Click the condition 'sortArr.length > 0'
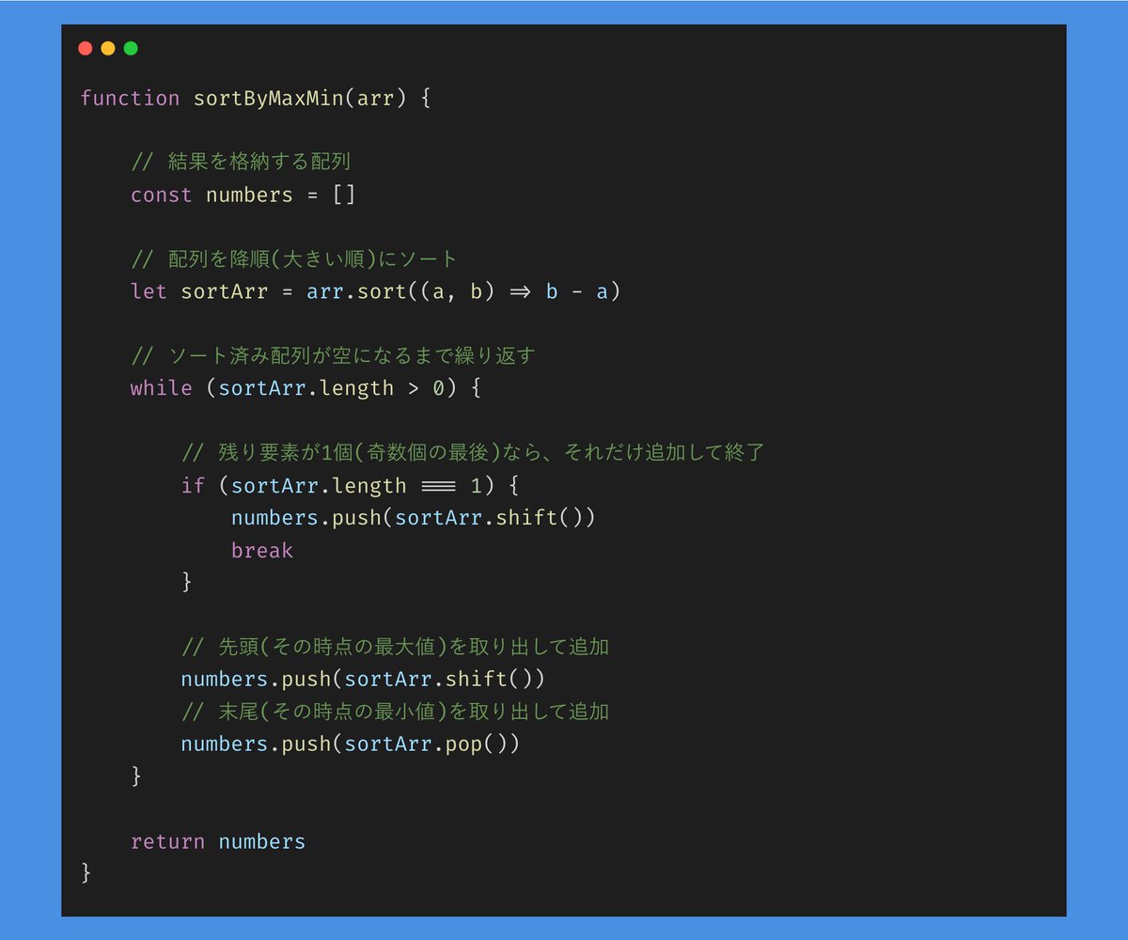The height and width of the screenshot is (940, 1128). click(x=331, y=388)
